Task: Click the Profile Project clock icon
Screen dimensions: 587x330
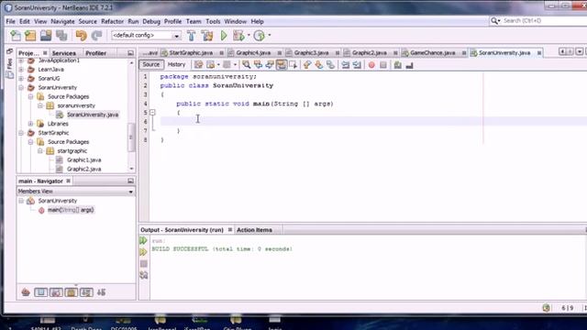Action: (x=259, y=36)
